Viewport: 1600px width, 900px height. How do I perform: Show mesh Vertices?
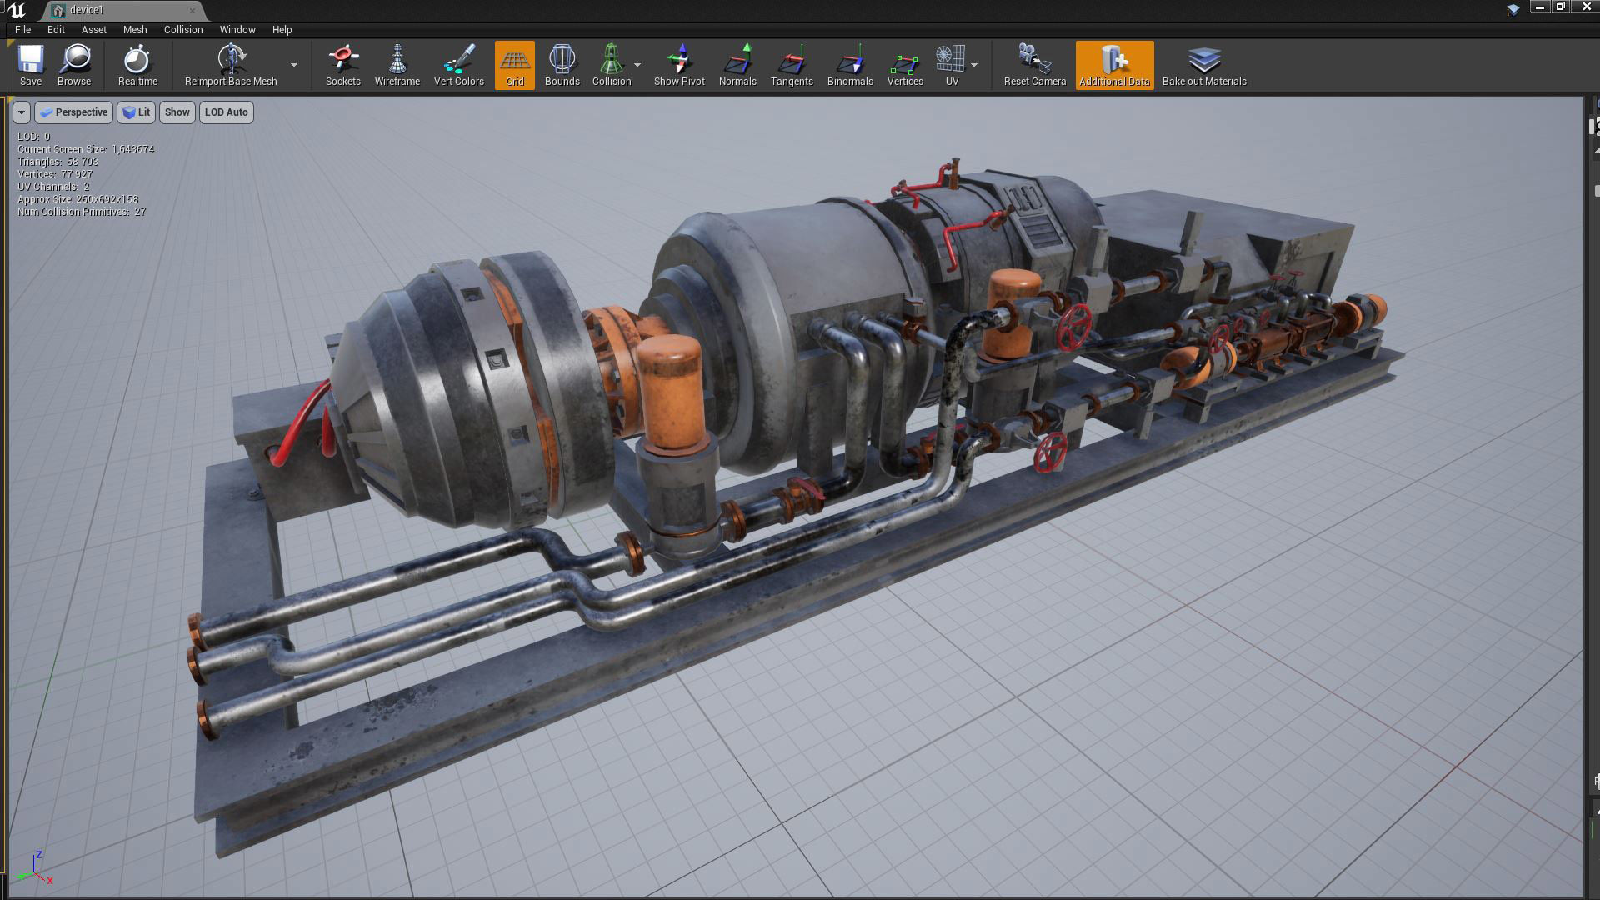click(x=905, y=65)
